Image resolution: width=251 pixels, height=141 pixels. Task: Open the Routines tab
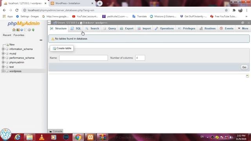click(x=207, y=29)
